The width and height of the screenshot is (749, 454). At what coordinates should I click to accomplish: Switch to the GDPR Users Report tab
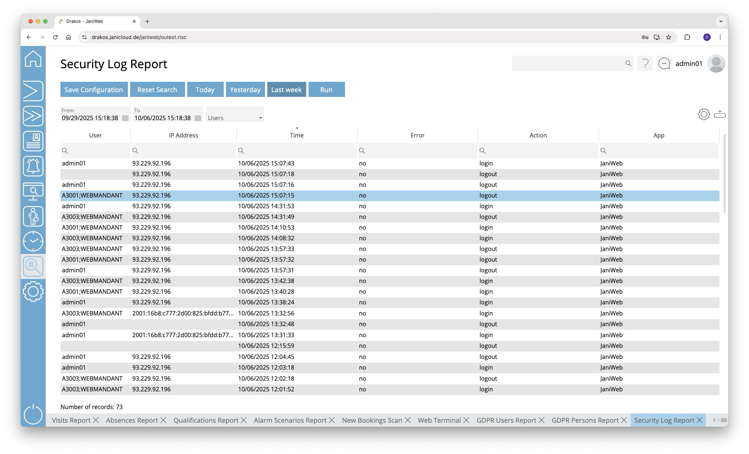coord(506,420)
